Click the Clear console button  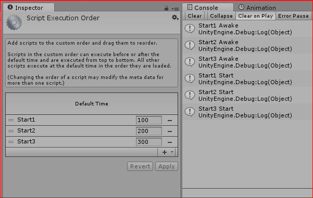point(195,16)
